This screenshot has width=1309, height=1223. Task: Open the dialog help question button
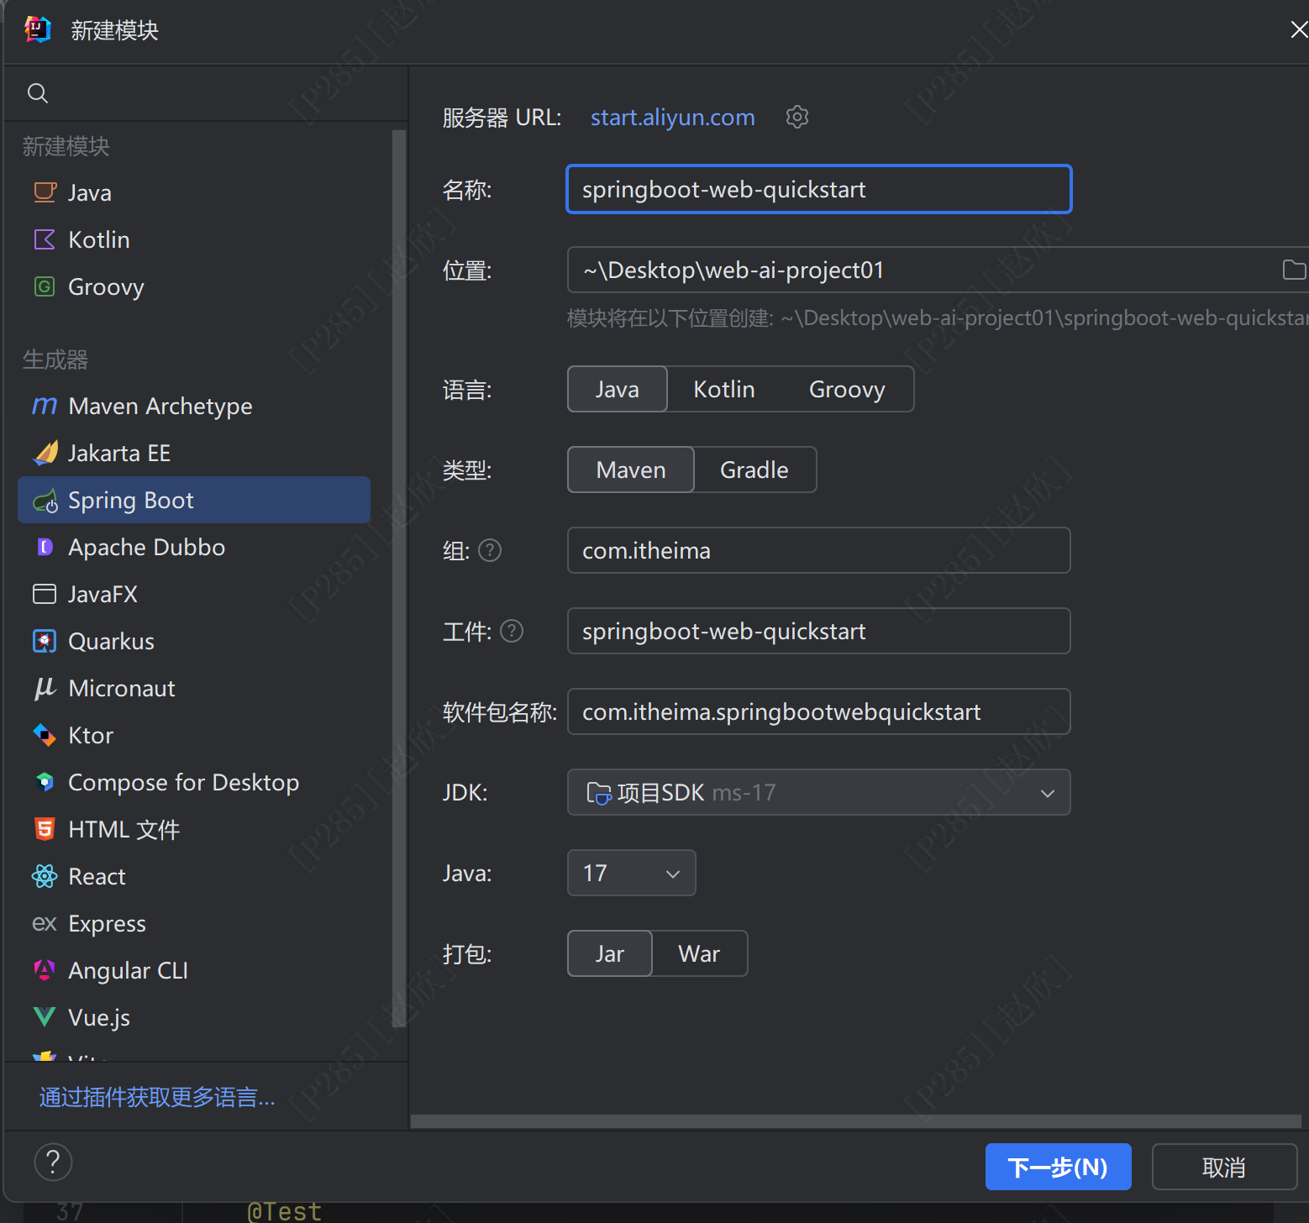53,1163
